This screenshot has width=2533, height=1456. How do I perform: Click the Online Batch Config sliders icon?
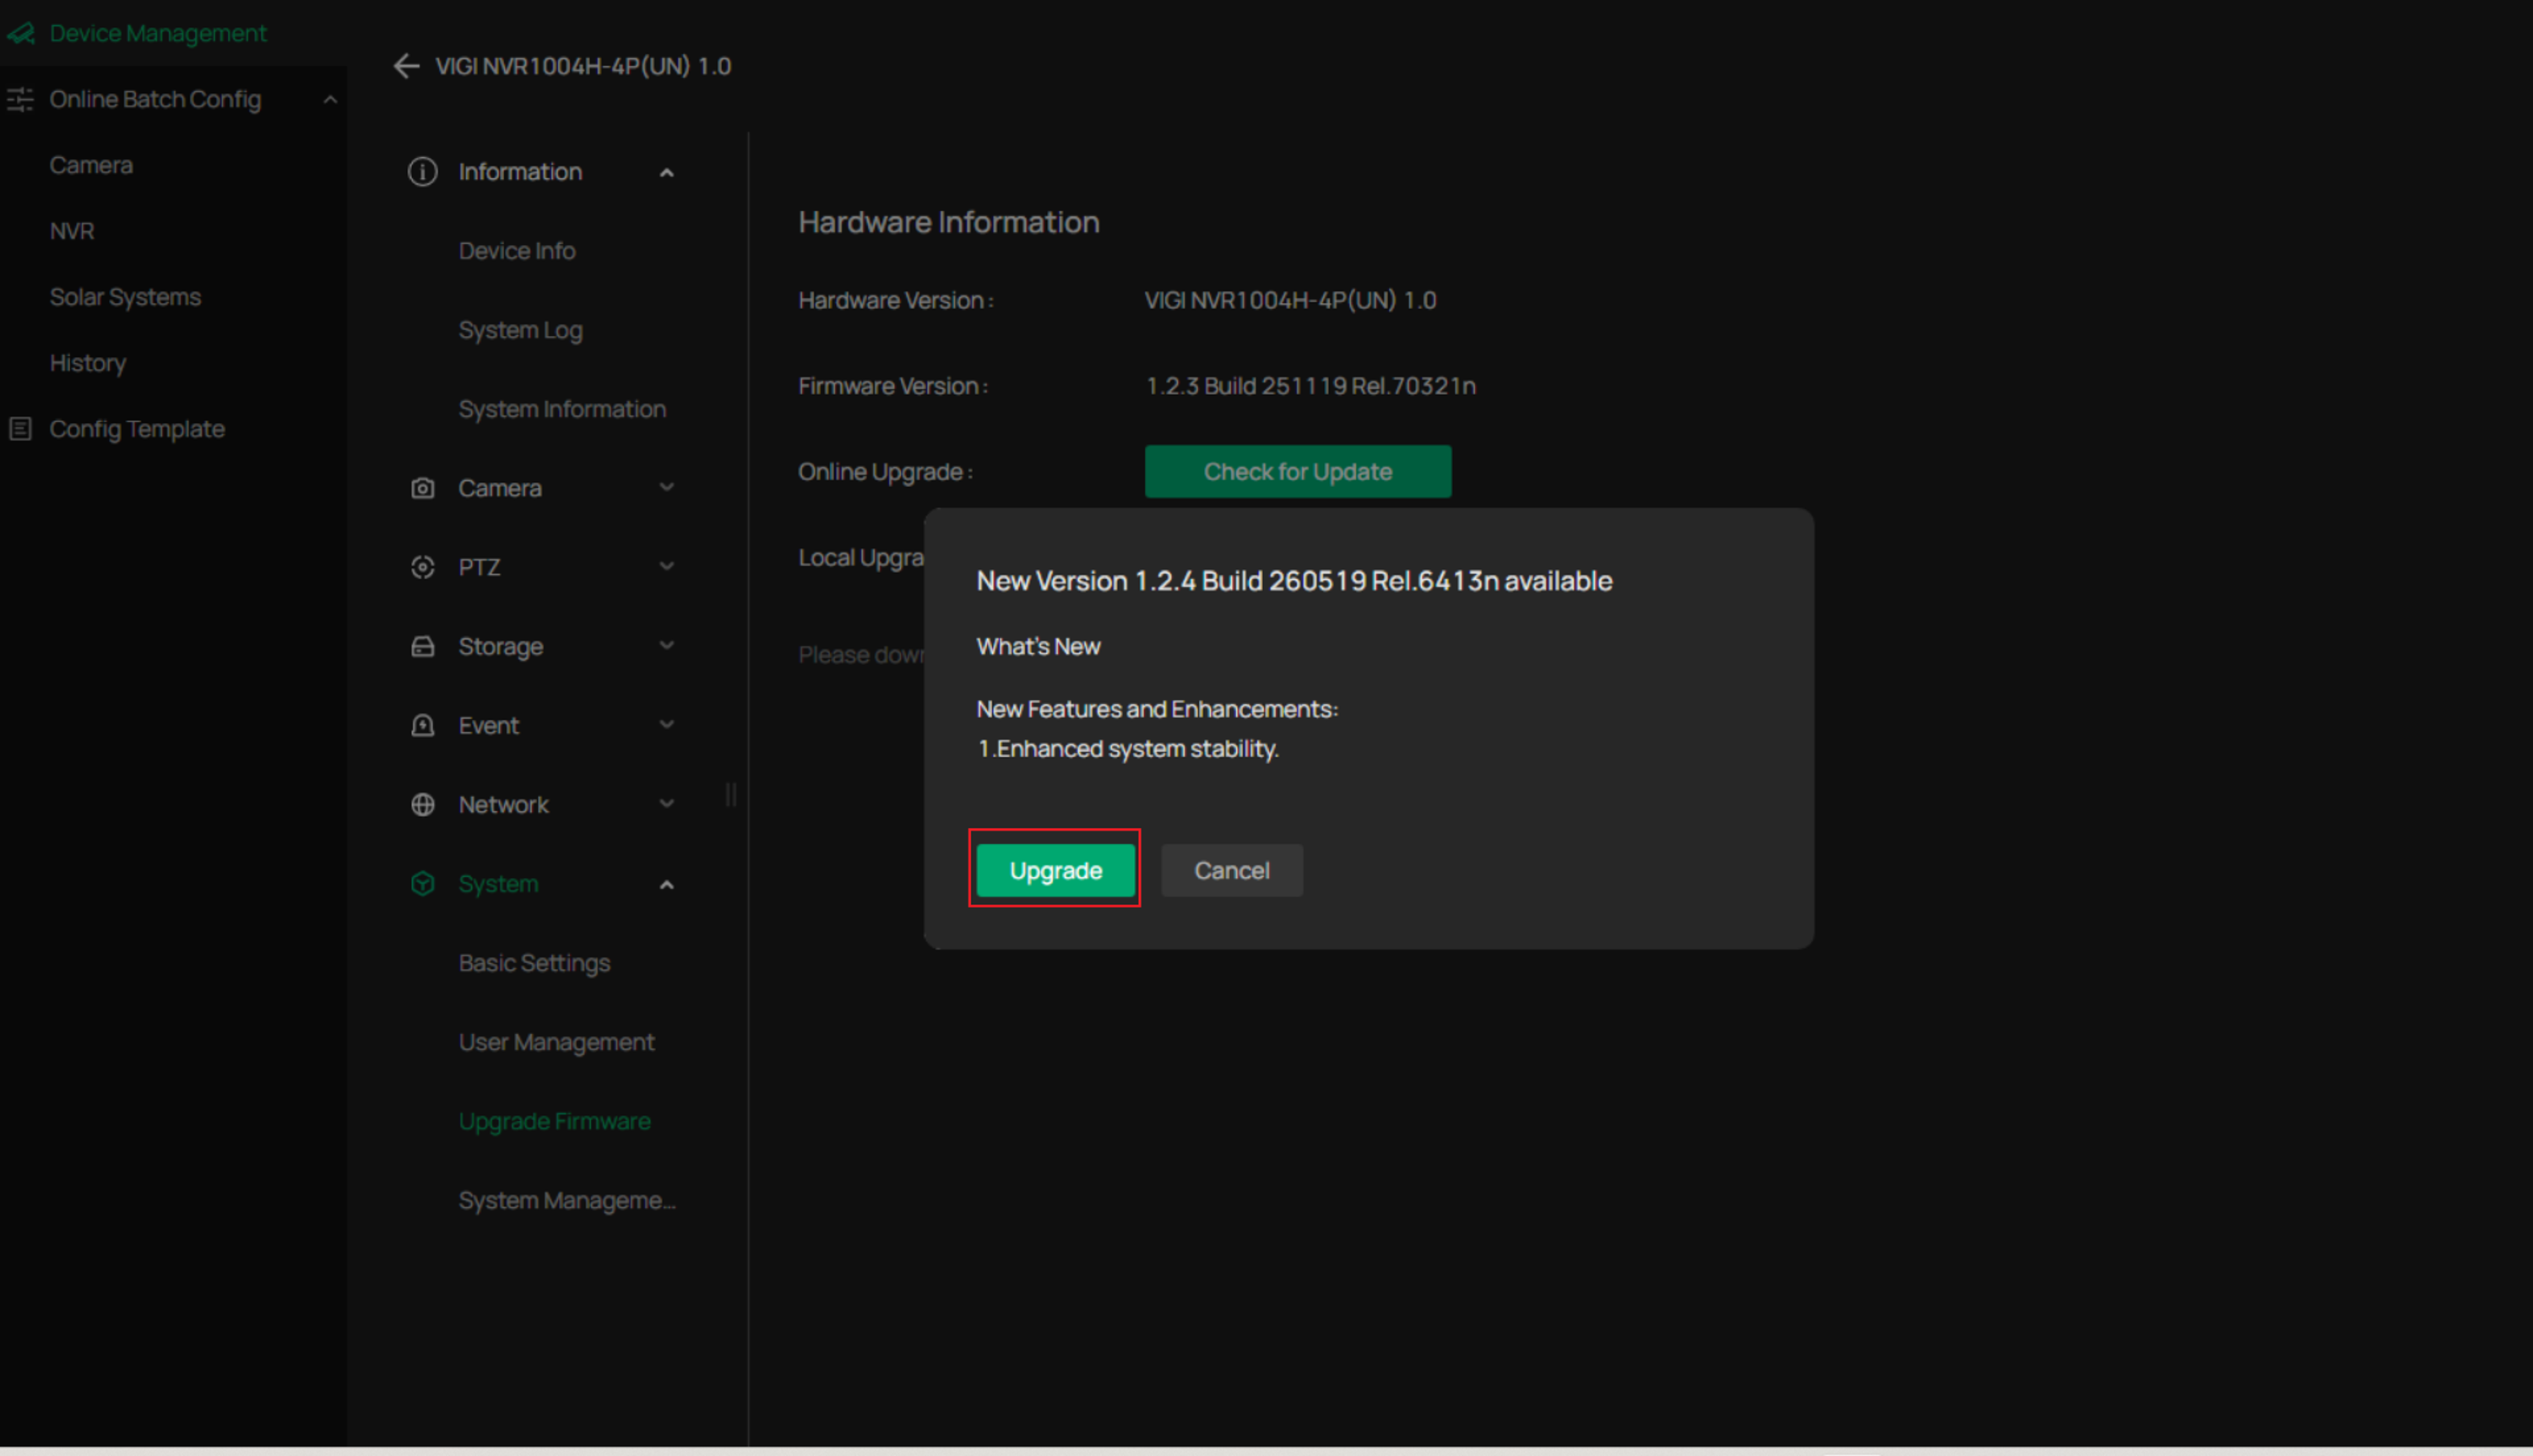coord(20,100)
